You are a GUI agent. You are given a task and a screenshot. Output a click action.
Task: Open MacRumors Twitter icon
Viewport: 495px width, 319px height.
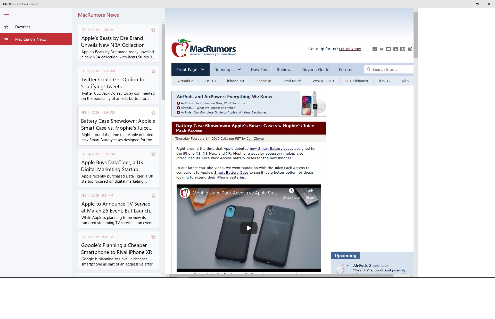pyautogui.click(x=382, y=49)
